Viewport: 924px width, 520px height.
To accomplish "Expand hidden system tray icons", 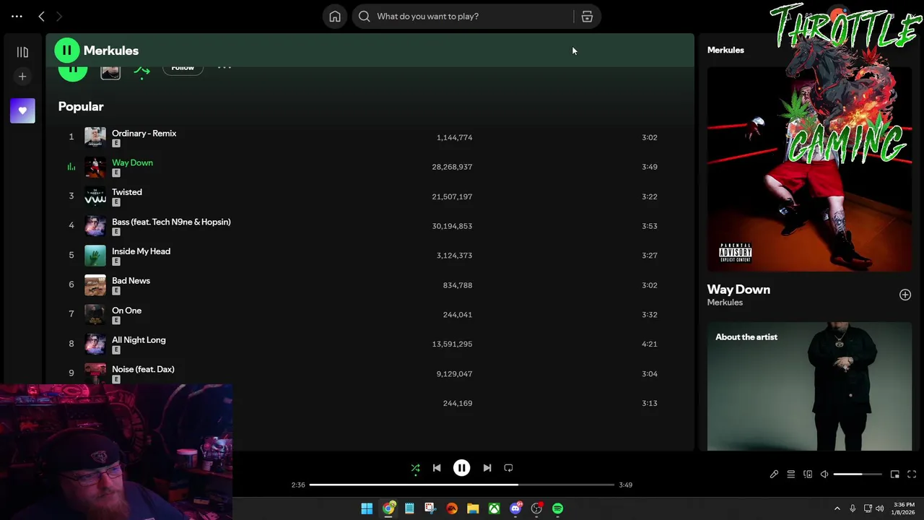I will point(837,508).
